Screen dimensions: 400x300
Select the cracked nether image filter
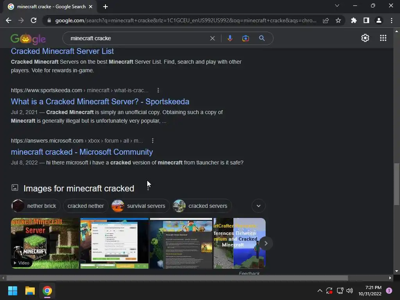click(86, 206)
